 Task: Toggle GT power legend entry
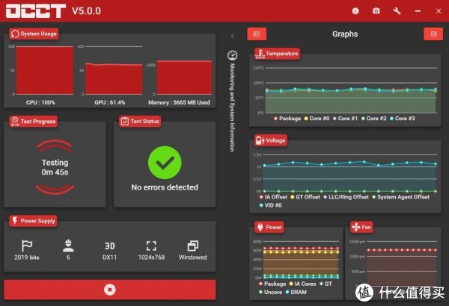pyautogui.click(x=326, y=284)
